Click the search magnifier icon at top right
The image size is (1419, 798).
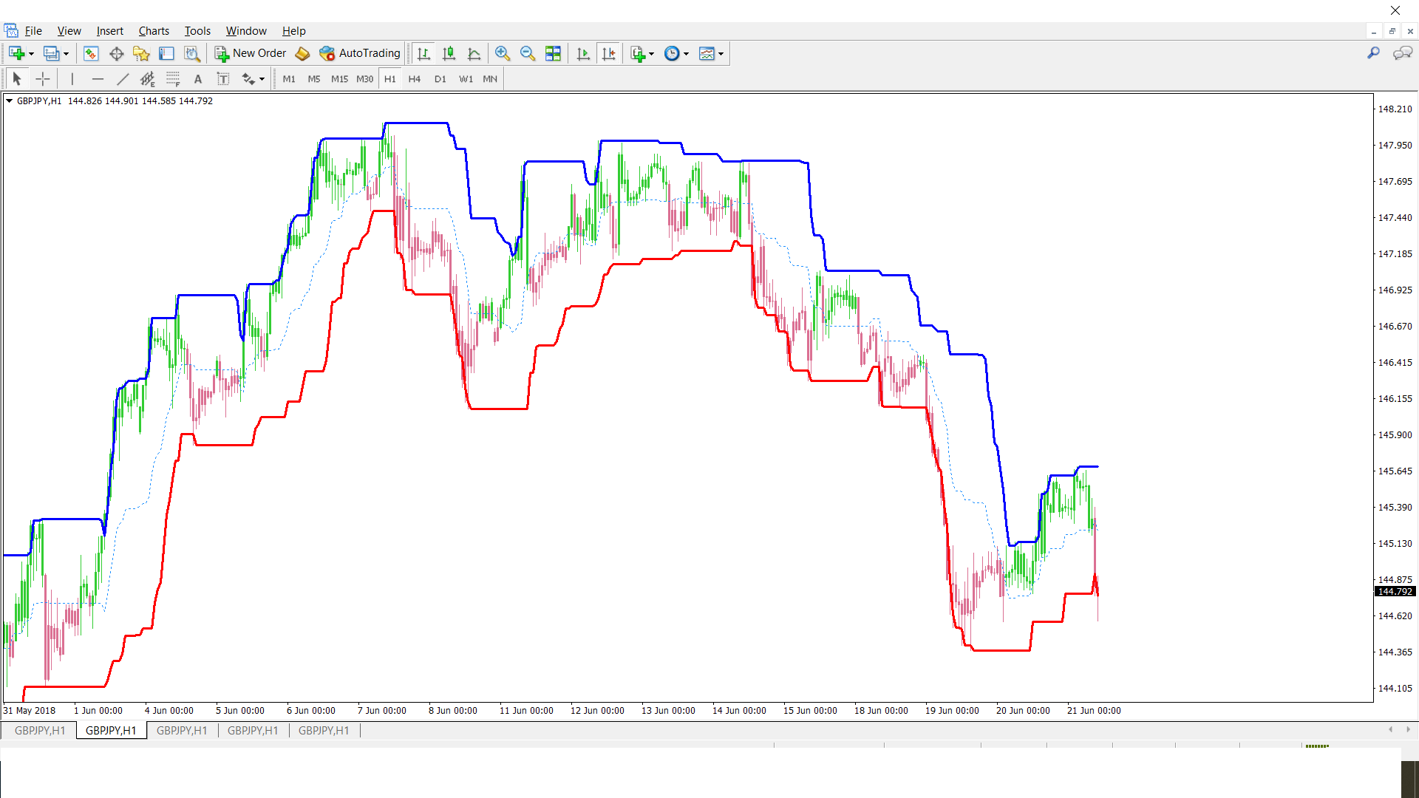(x=1373, y=53)
